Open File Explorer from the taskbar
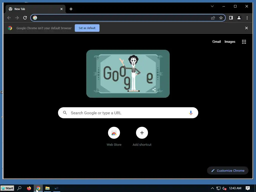Screen dimensions: 256x192 coord(47,188)
